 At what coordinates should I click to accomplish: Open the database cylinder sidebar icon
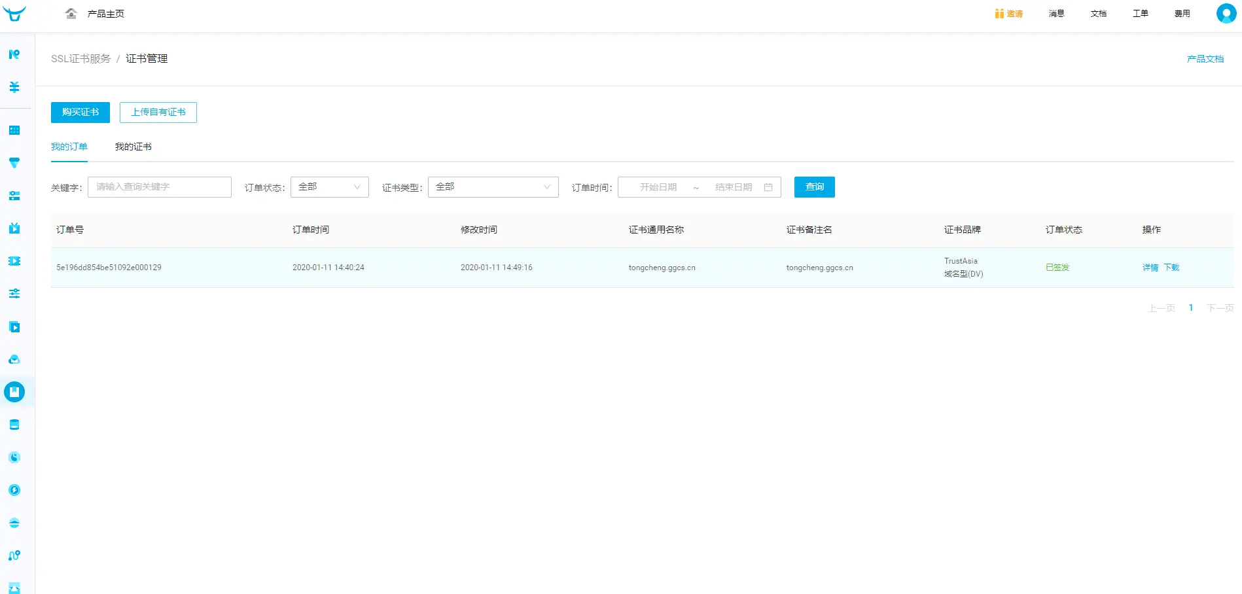tap(14, 425)
